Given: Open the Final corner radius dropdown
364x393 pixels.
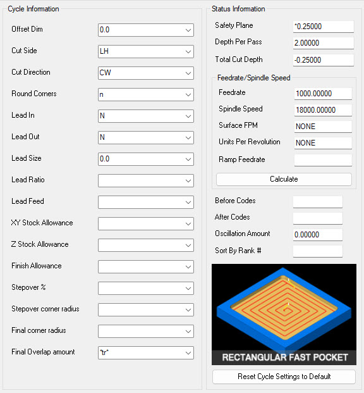Looking at the screenshot, I should tap(146, 332).
